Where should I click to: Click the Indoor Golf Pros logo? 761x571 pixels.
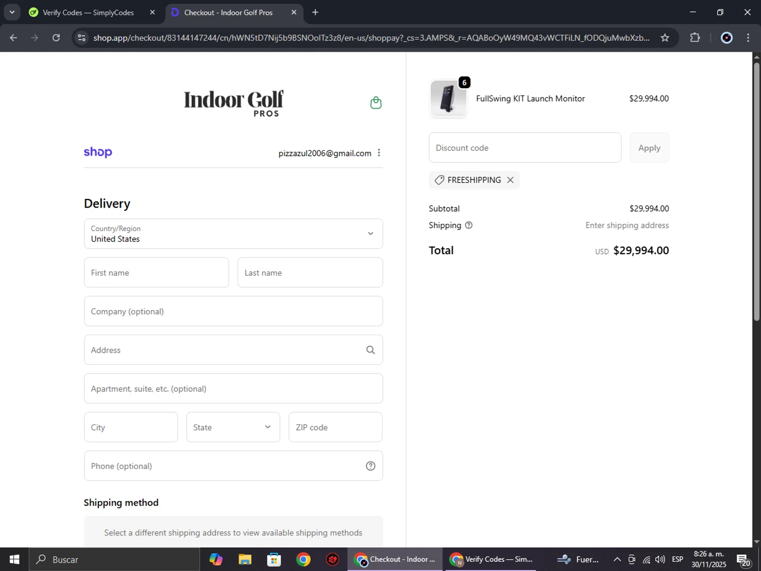pyautogui.click(x=233, y=103)
